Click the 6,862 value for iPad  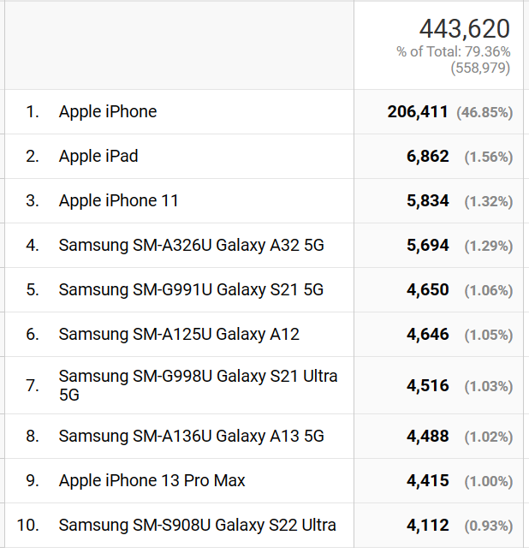pyautogui.click(x=428, y=157)
